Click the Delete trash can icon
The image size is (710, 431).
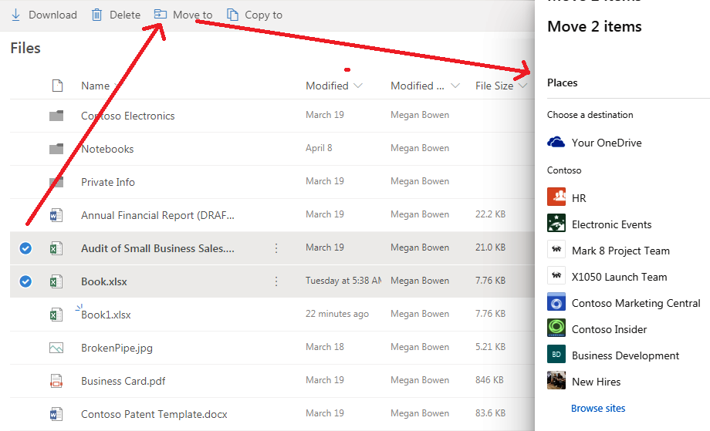coord(97,15)
